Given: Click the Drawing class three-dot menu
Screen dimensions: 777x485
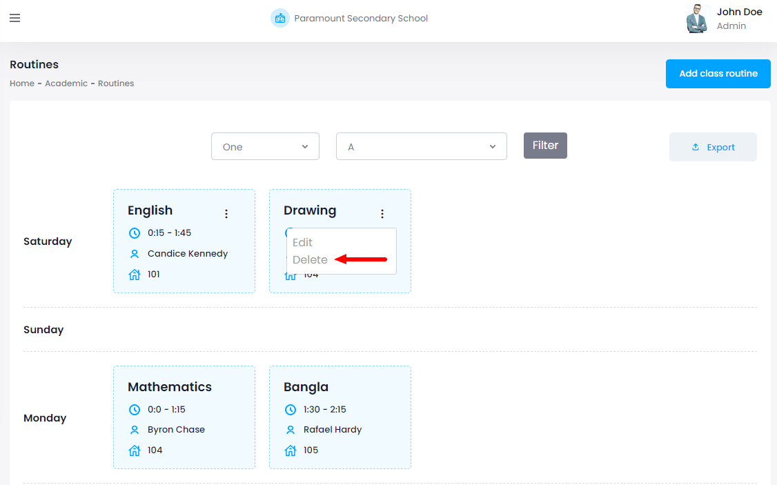Looking at the screenshot, I should [x=382, y=214].
